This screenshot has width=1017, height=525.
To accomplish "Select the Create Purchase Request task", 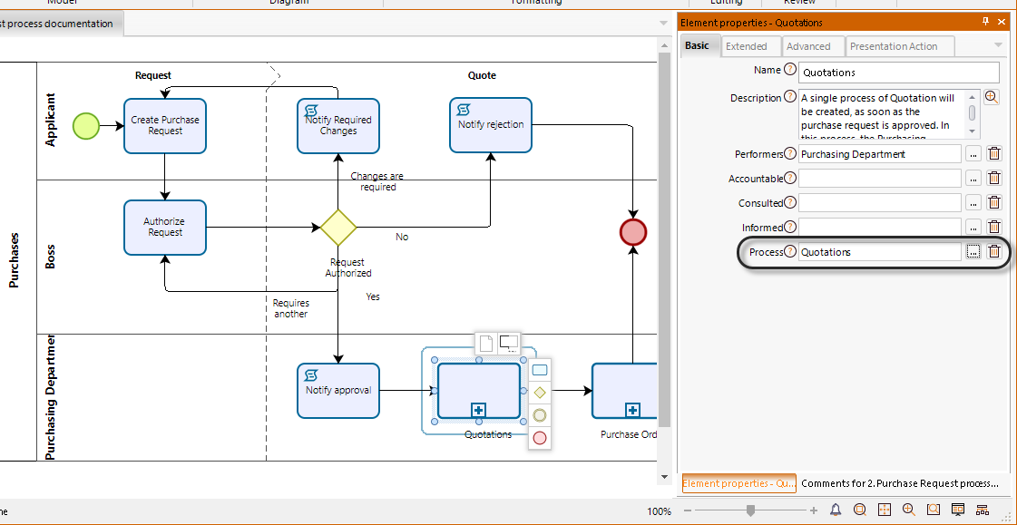I will coord(165,126).
